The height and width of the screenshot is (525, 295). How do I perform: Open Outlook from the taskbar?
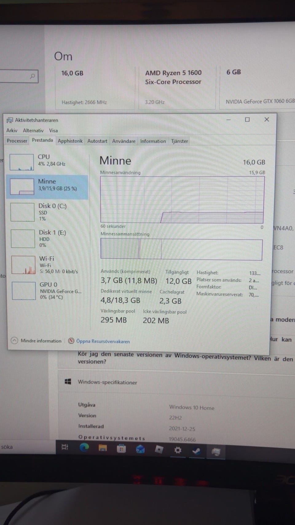tap(140, 449)
